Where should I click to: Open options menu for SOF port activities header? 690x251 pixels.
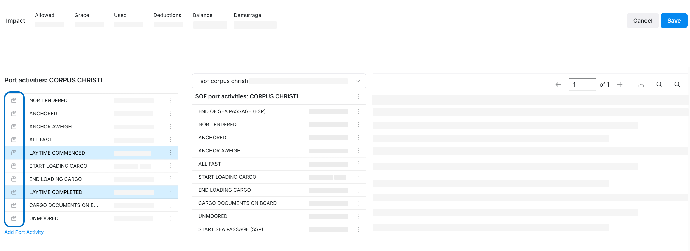coord(359,96)
